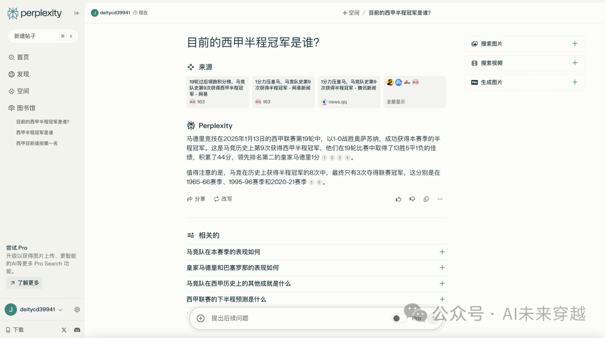Click the + 空间 breadcrumb button
This screenshot has height=338, width=605.
click(351, 13)
